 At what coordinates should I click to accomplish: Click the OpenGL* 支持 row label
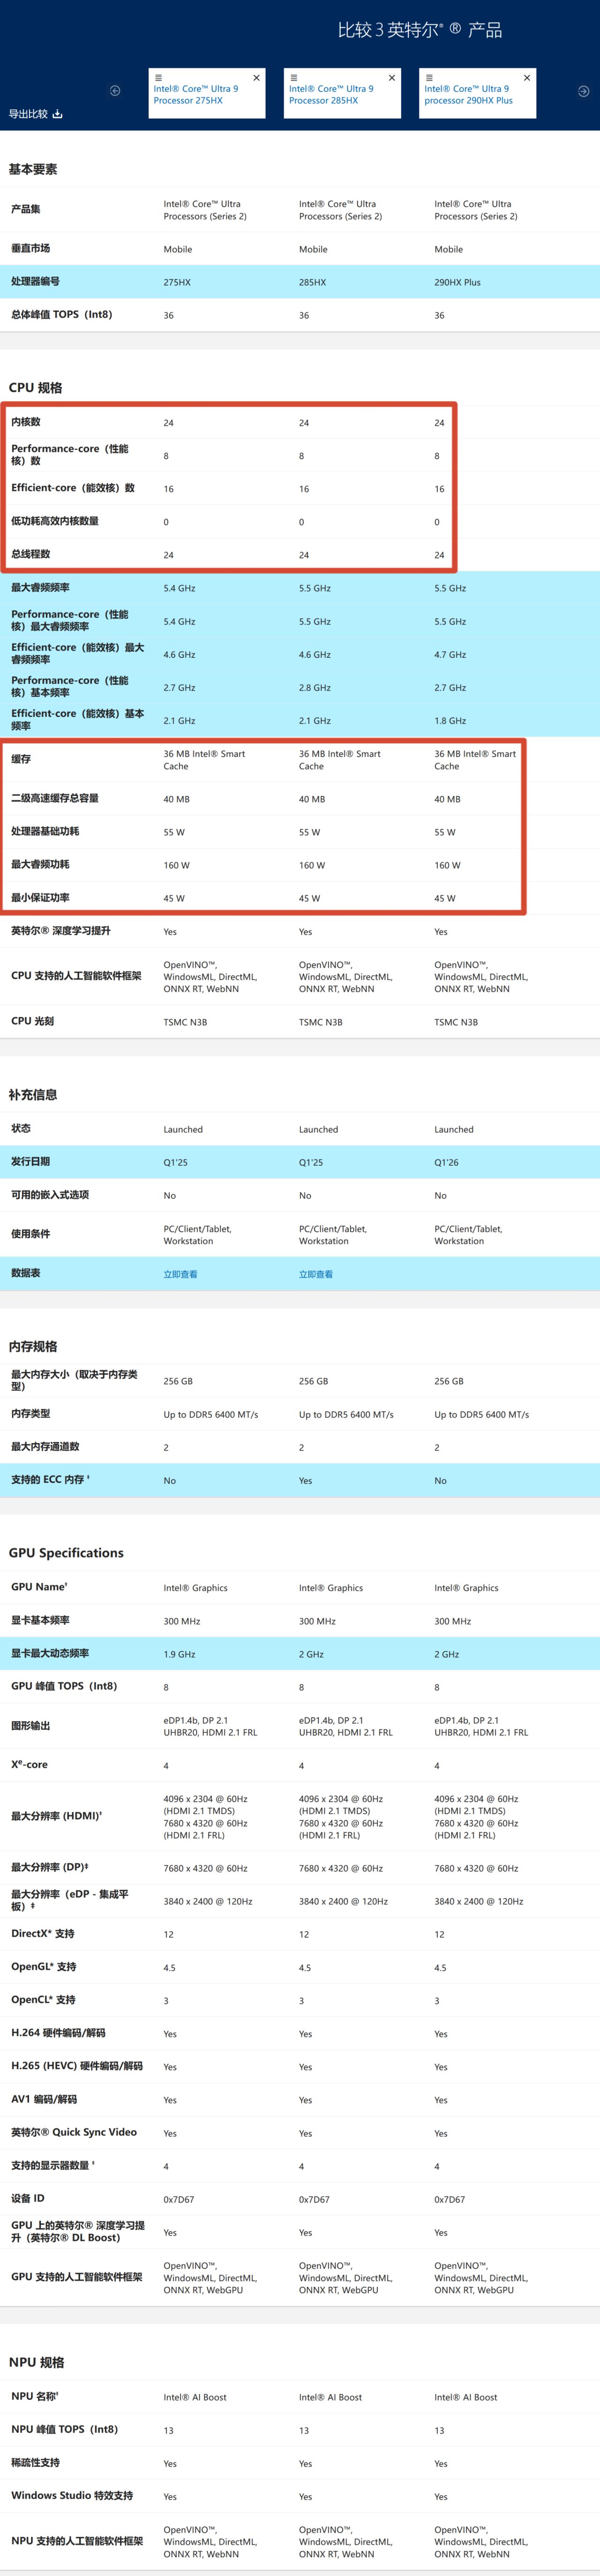tap(43, 1967)
